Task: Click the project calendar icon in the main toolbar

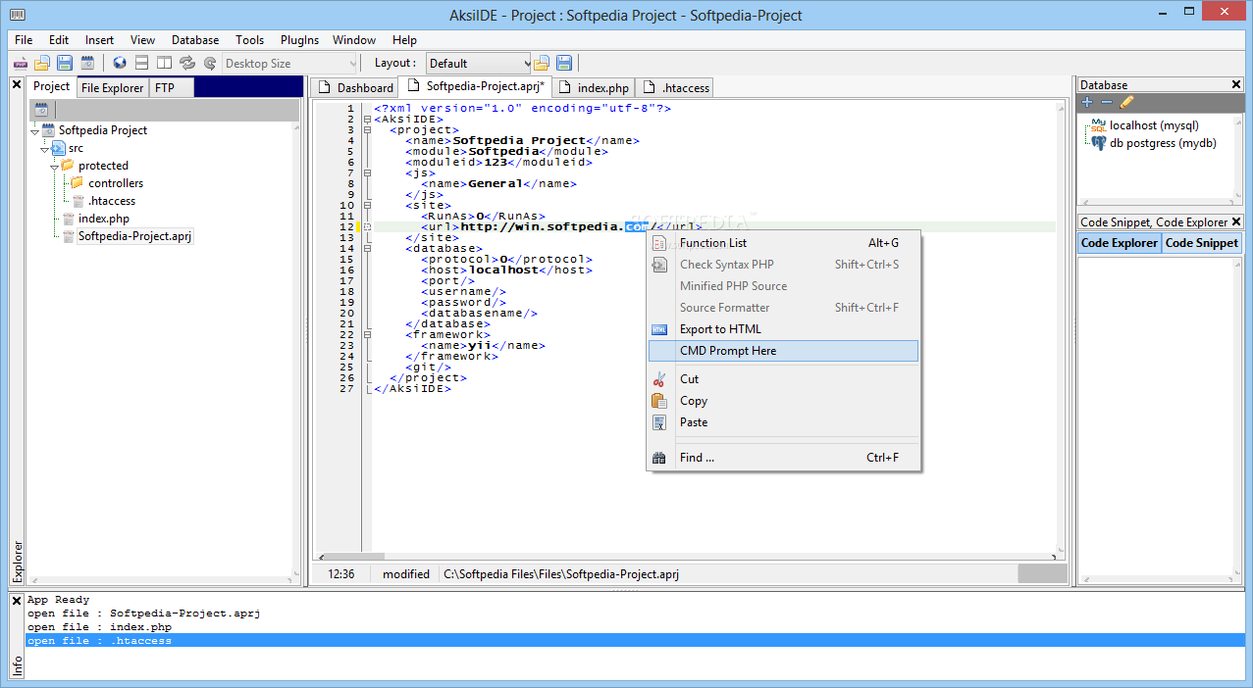Action: pos(87,64)
